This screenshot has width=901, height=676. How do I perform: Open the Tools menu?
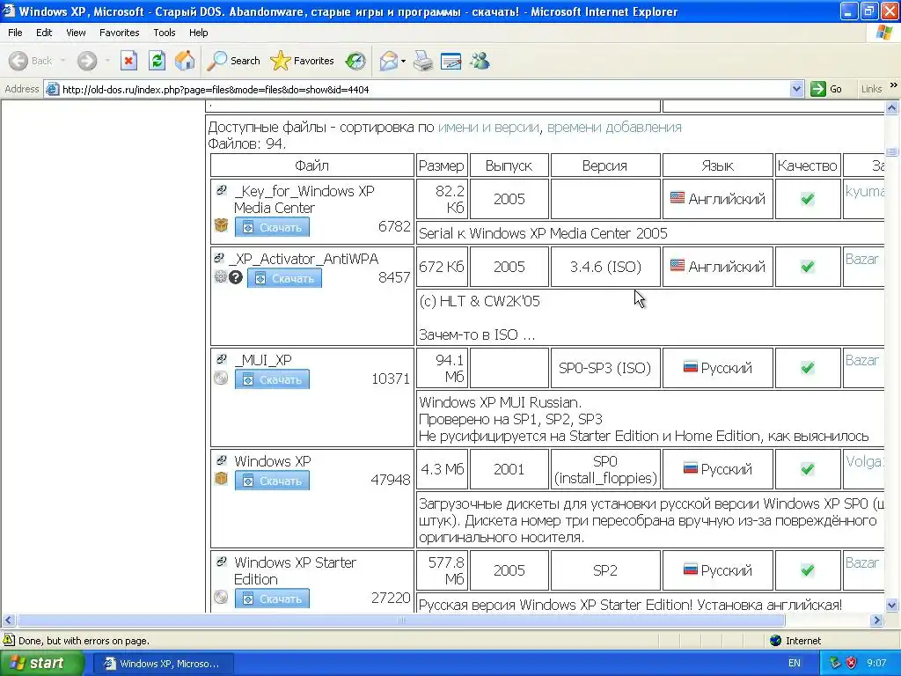pos(164,33)
